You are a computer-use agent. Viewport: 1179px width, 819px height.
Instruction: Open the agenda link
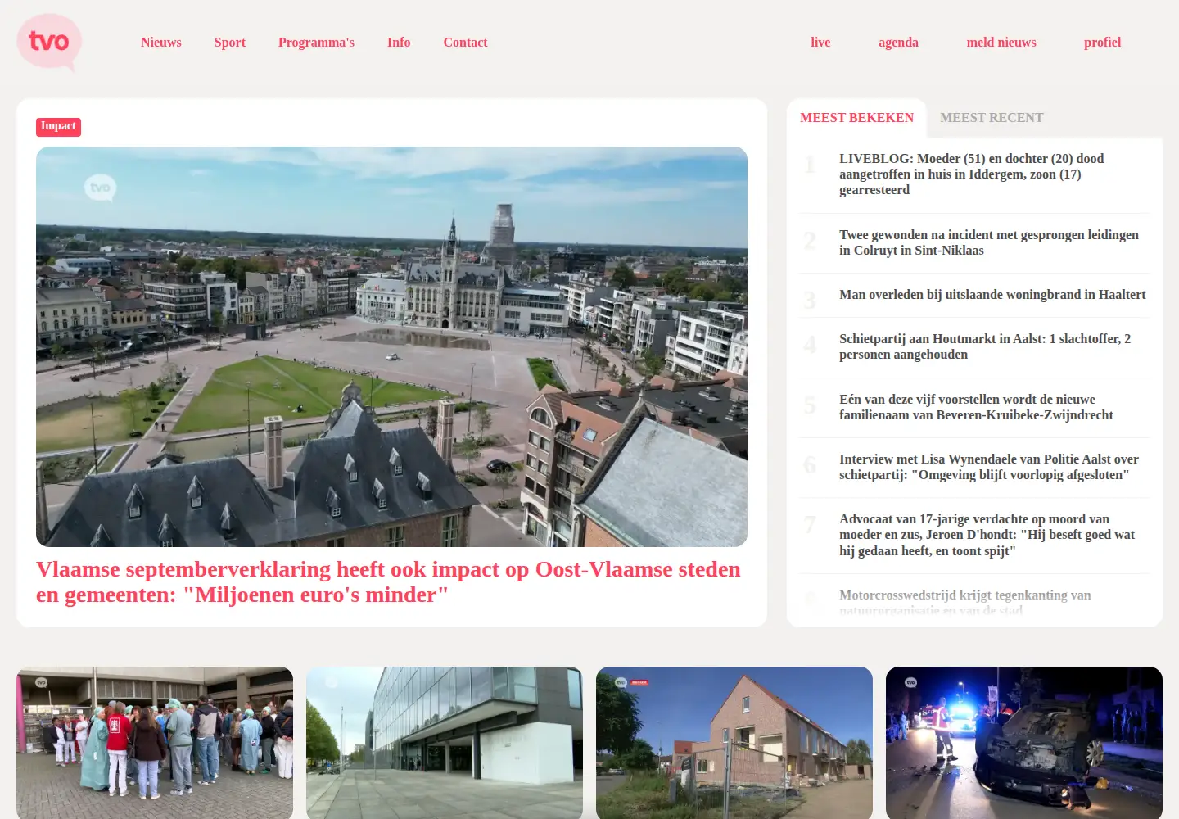898,43
